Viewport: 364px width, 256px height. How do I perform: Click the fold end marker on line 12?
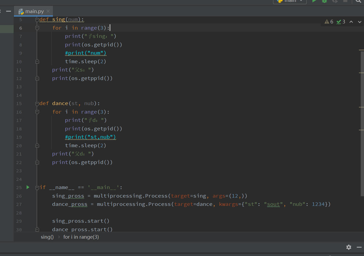point(37,78)
